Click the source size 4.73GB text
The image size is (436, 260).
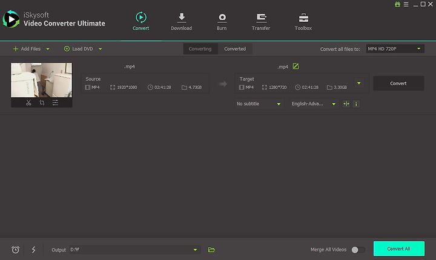click(195, 87)
